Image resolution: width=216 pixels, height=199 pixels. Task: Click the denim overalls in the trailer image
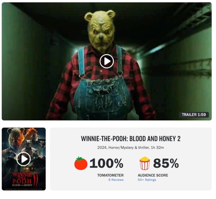[x=102, y=97]
